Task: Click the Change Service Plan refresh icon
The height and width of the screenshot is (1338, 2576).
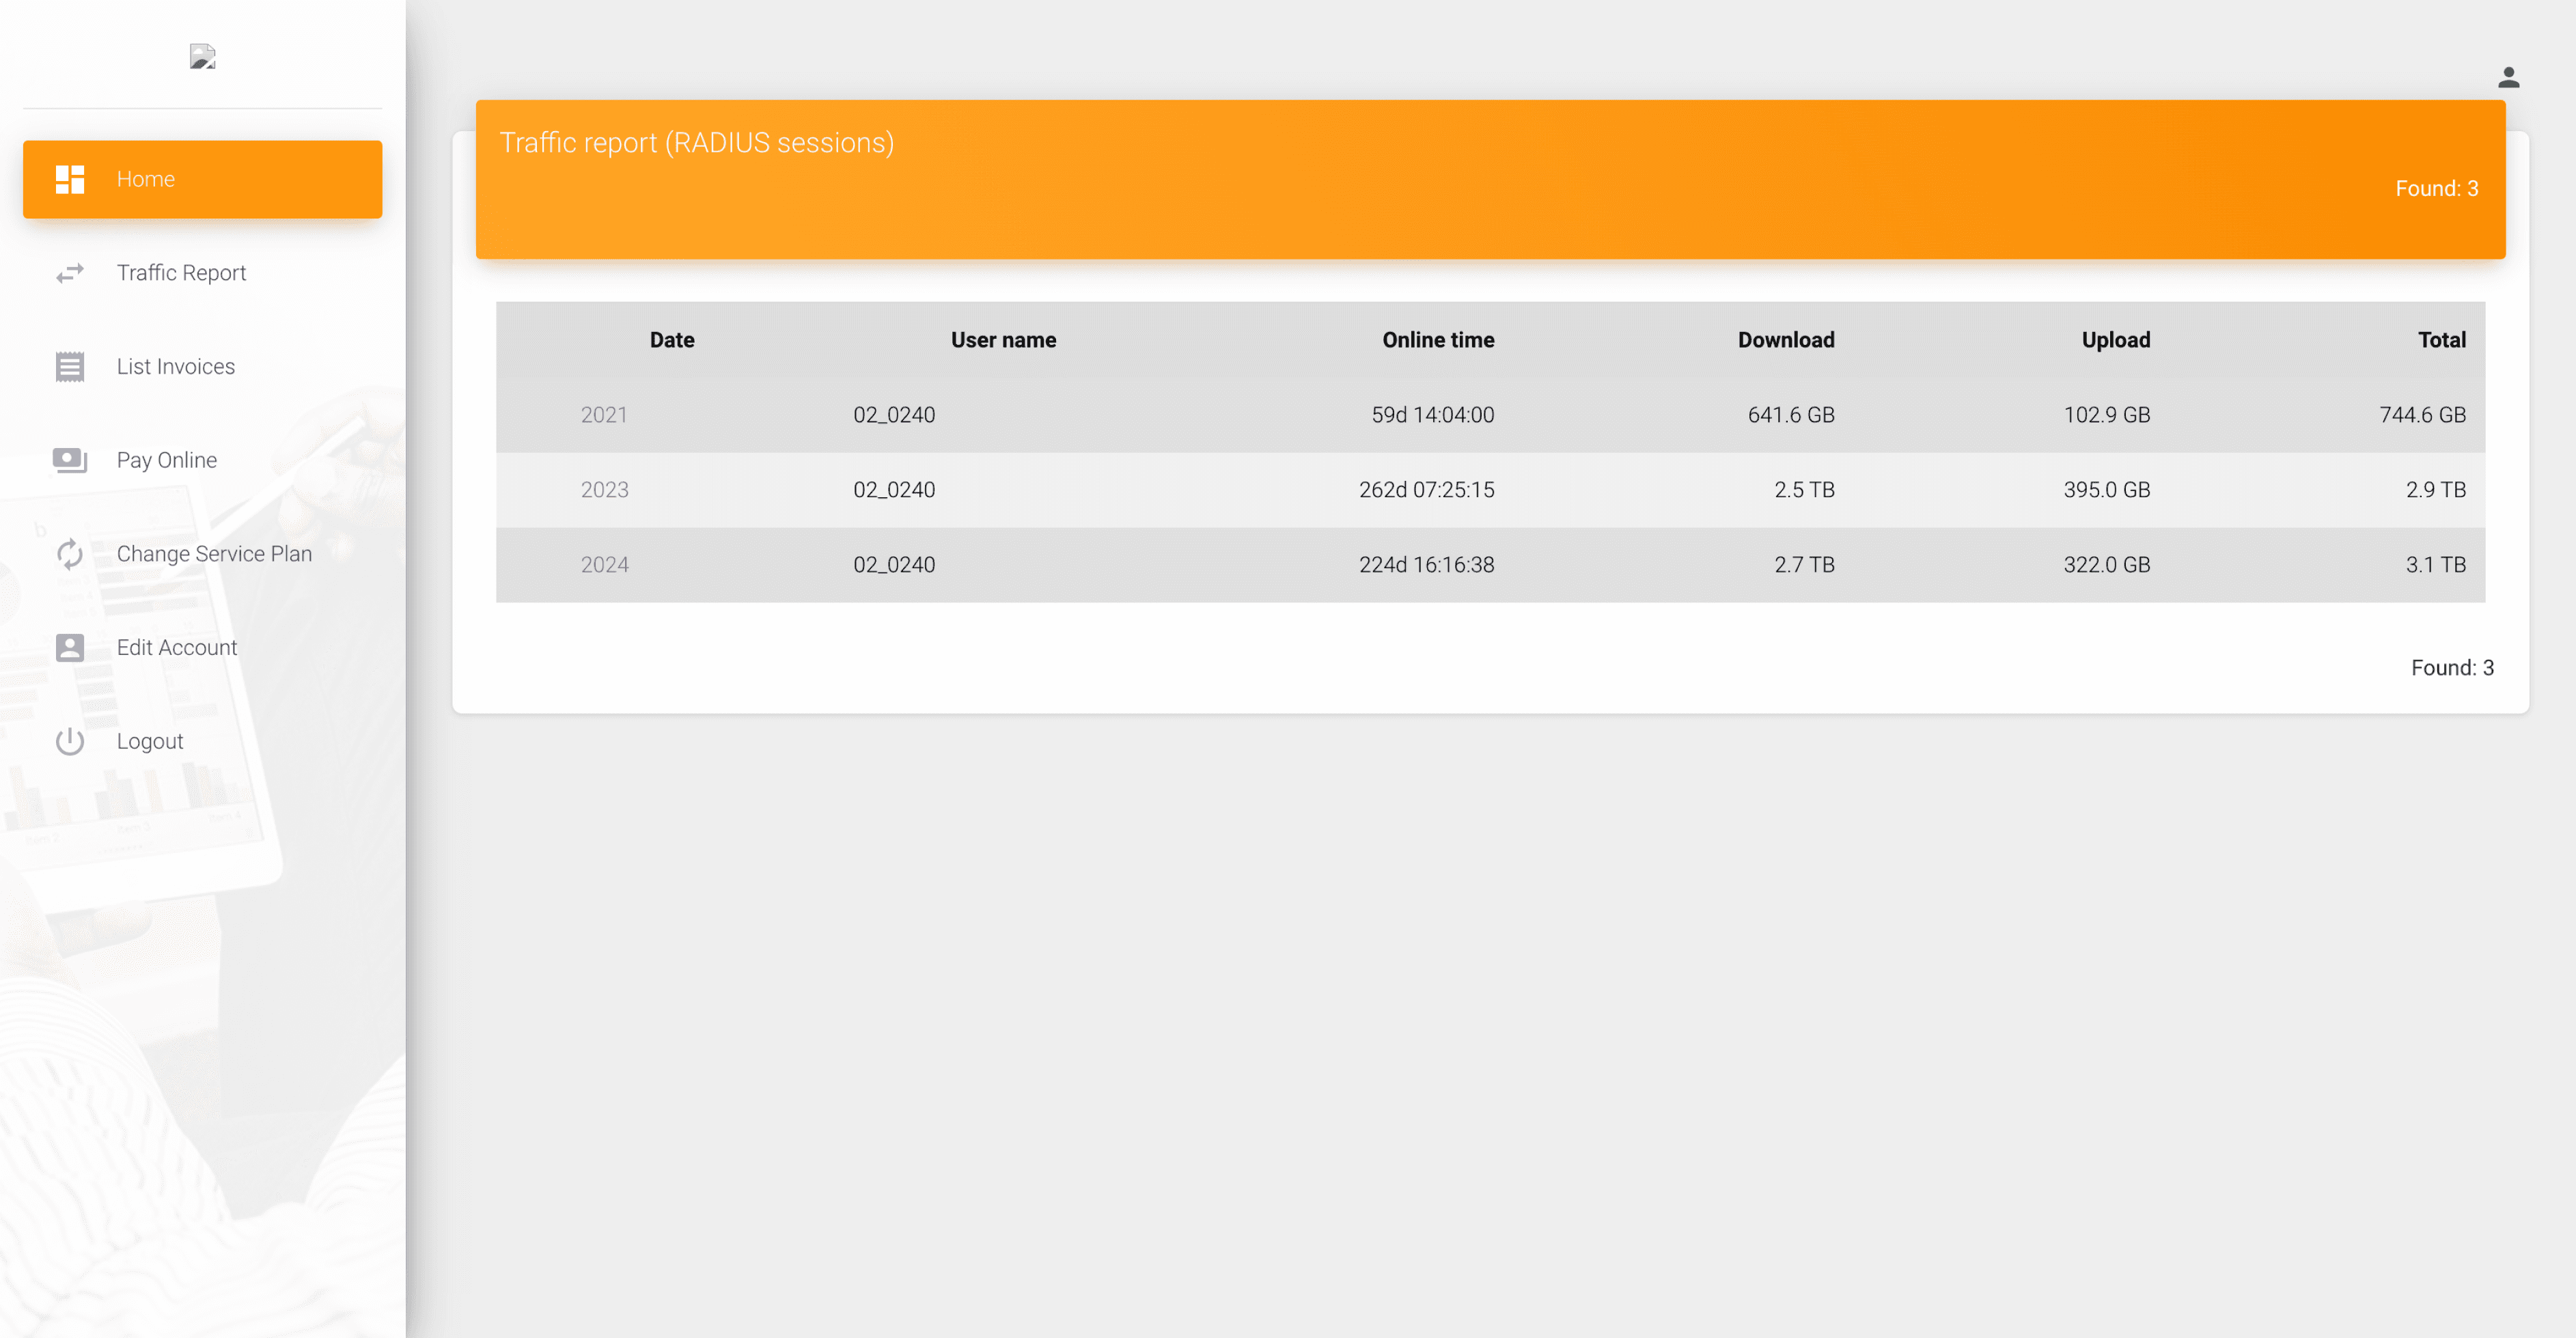Action: click(69, 554)
